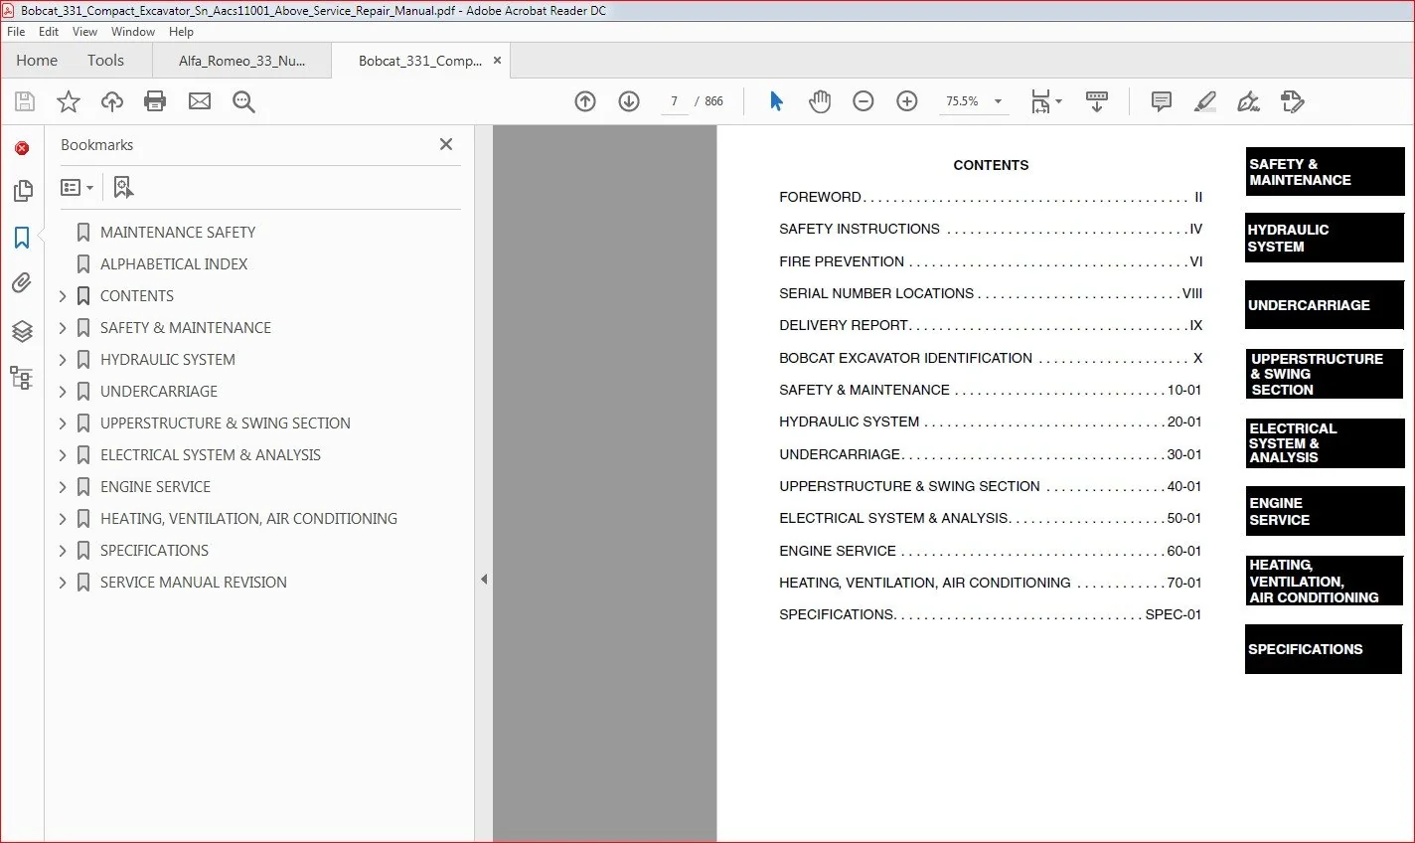
Task: Click the share/send for review icon
Action: [1292, 101]
